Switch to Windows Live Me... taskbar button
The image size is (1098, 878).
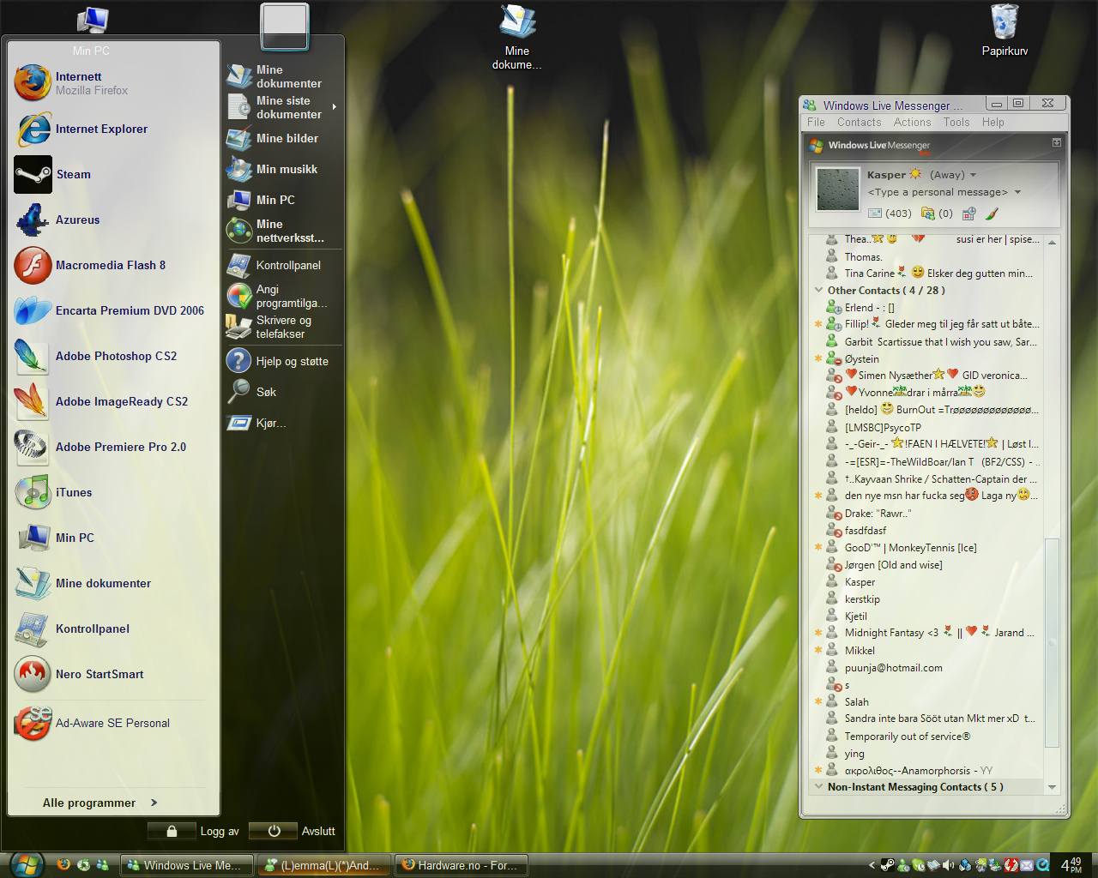coord(186,865)
